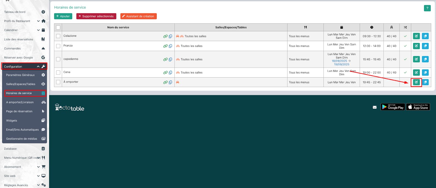Screen dimensions: 436x188
Task: Click the envelope email icon in footer
Action: pyautogui.click(x=375, y=107)
